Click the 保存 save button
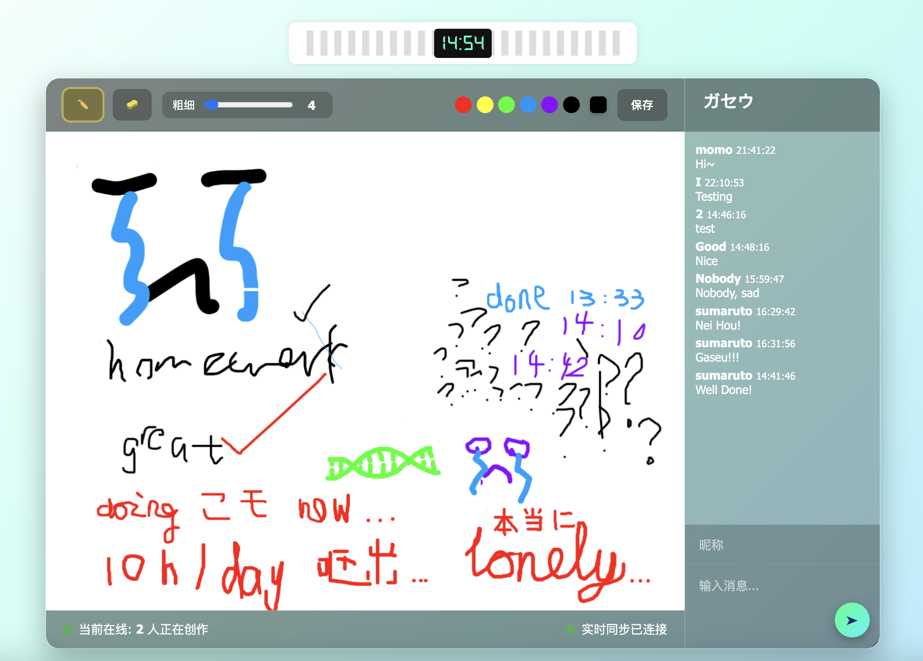923x661 pixels. tap(642, 105)
